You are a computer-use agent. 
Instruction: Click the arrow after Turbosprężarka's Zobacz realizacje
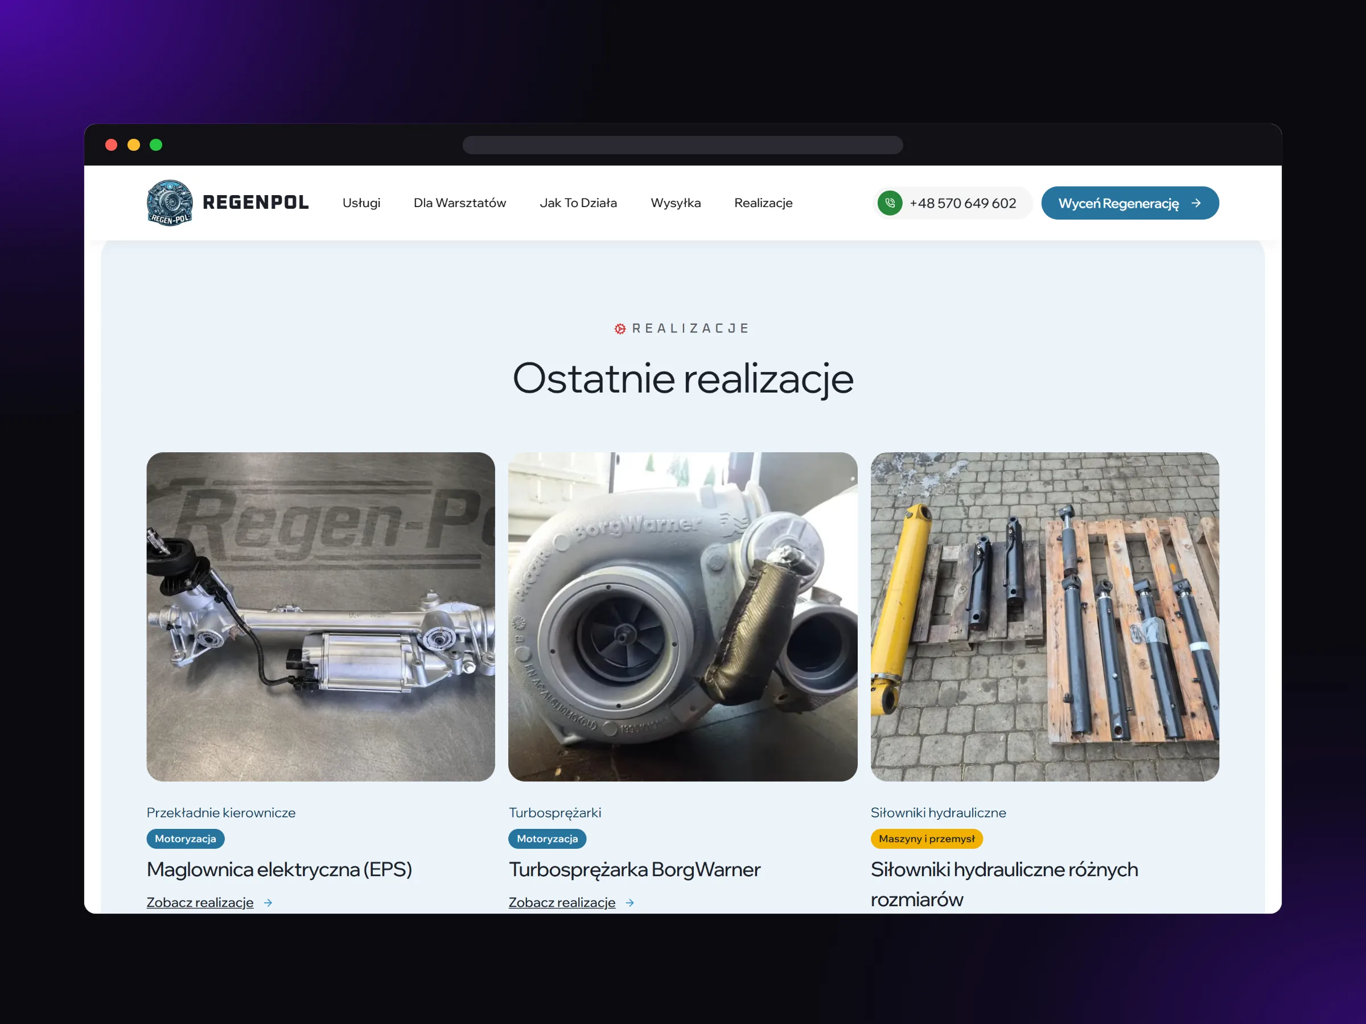click(x=630, y=902)
